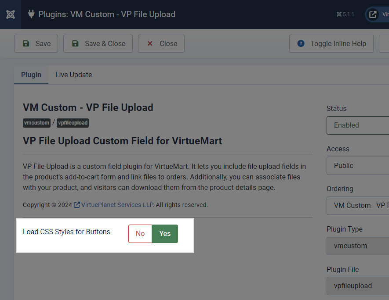Image resolution: width=389 pixels, height=300 pixels.
Task: Open the site preview external-link icon
Action: 373,14
